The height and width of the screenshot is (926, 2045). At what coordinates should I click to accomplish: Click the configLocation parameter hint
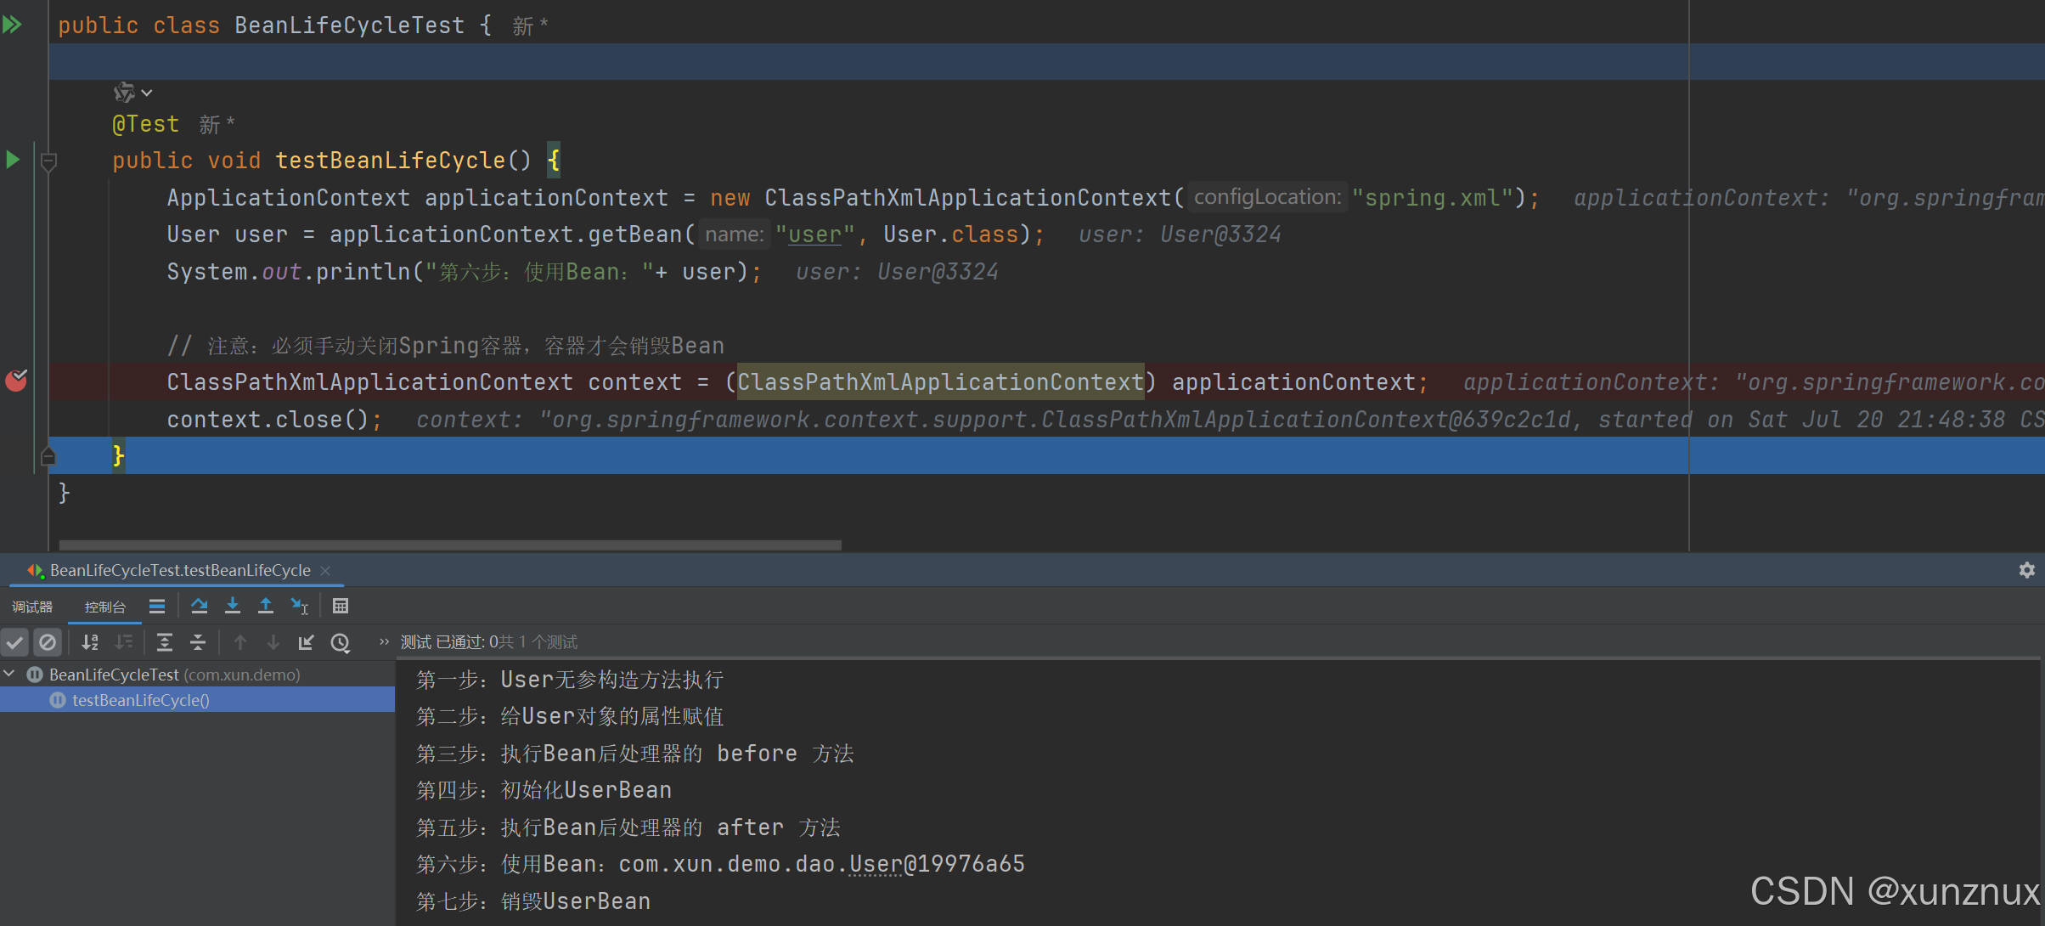click(x=1268, y=197)
